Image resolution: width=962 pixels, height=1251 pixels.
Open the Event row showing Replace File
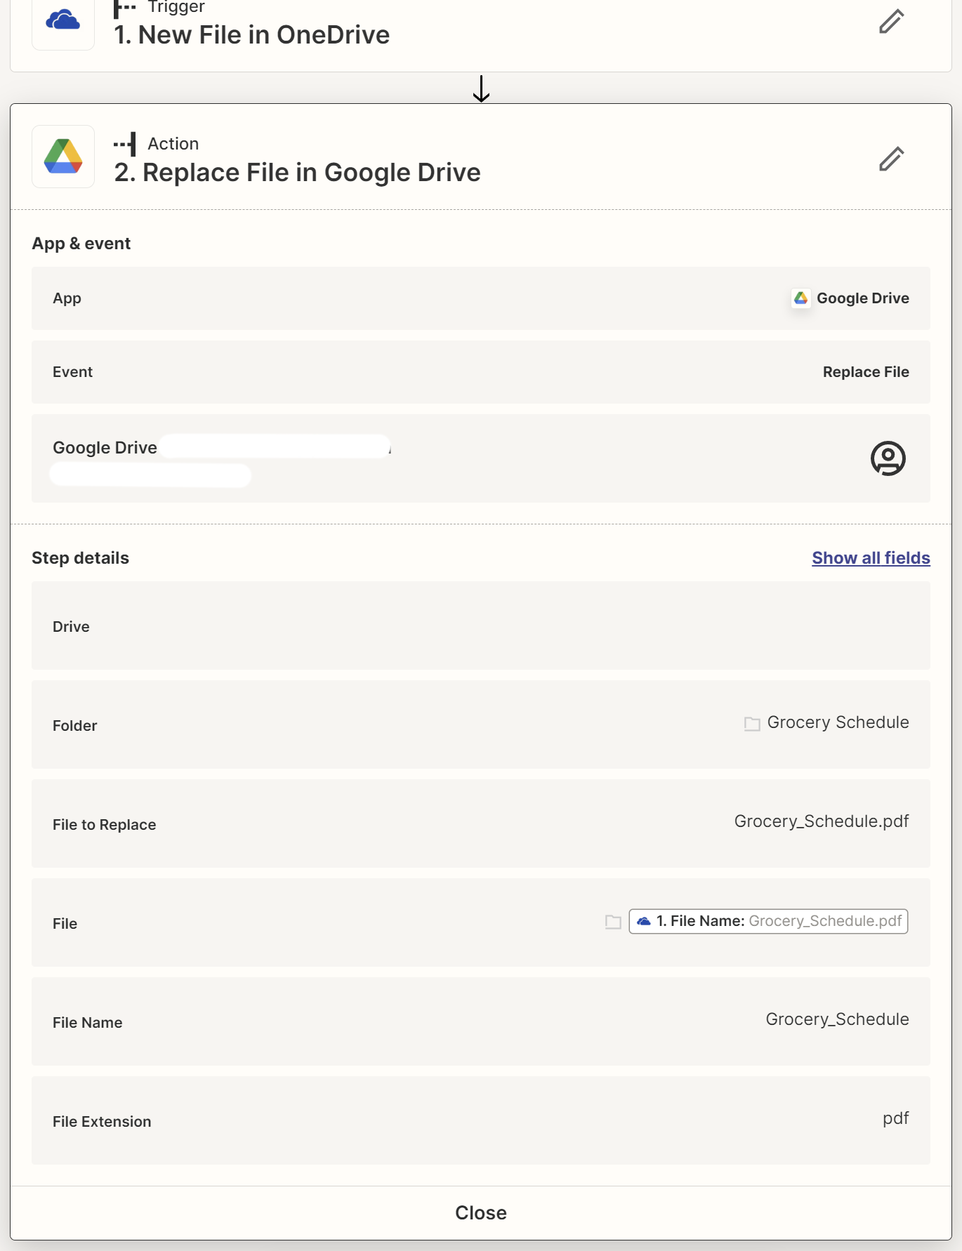click(481, 372)
